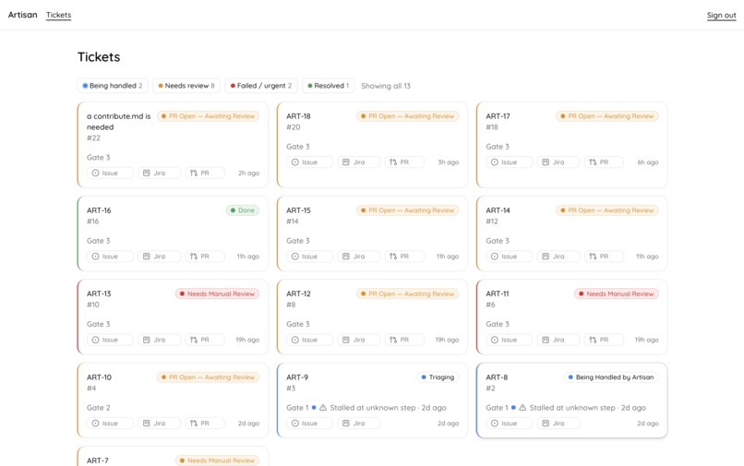Filter by Resolved tickets

(329, 86)
